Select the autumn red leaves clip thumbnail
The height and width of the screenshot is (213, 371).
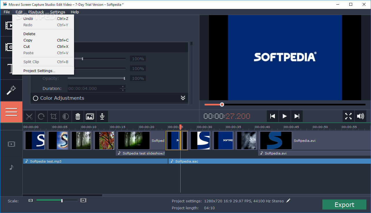click(104, 141)
